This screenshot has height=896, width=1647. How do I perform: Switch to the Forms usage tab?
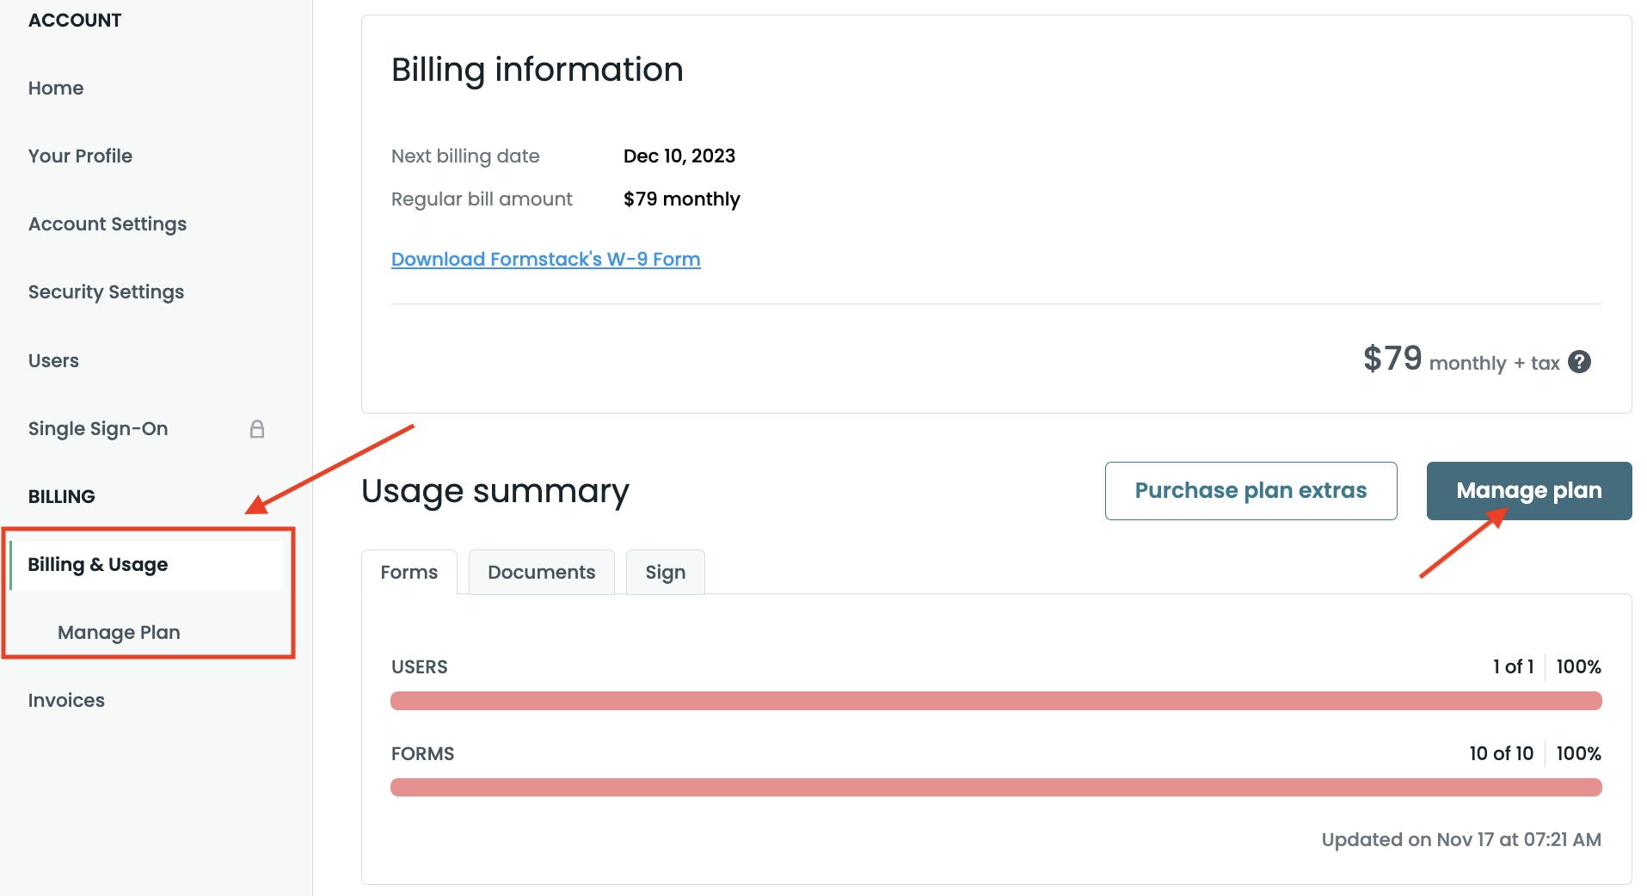tap(409, 572)
